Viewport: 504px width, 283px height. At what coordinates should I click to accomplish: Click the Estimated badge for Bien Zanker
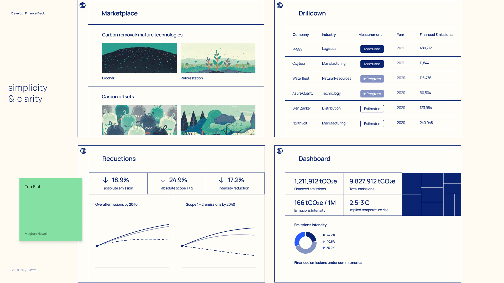click(x=372, y=109)
